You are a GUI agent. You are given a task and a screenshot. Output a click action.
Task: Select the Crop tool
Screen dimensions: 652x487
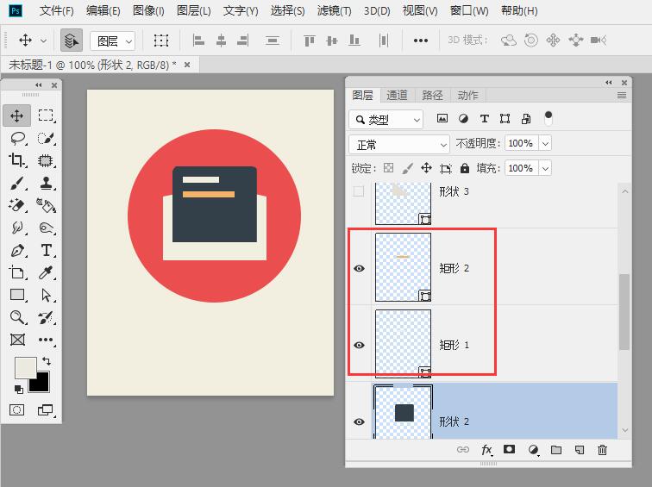pyautogui.click(x=17, y=160)
